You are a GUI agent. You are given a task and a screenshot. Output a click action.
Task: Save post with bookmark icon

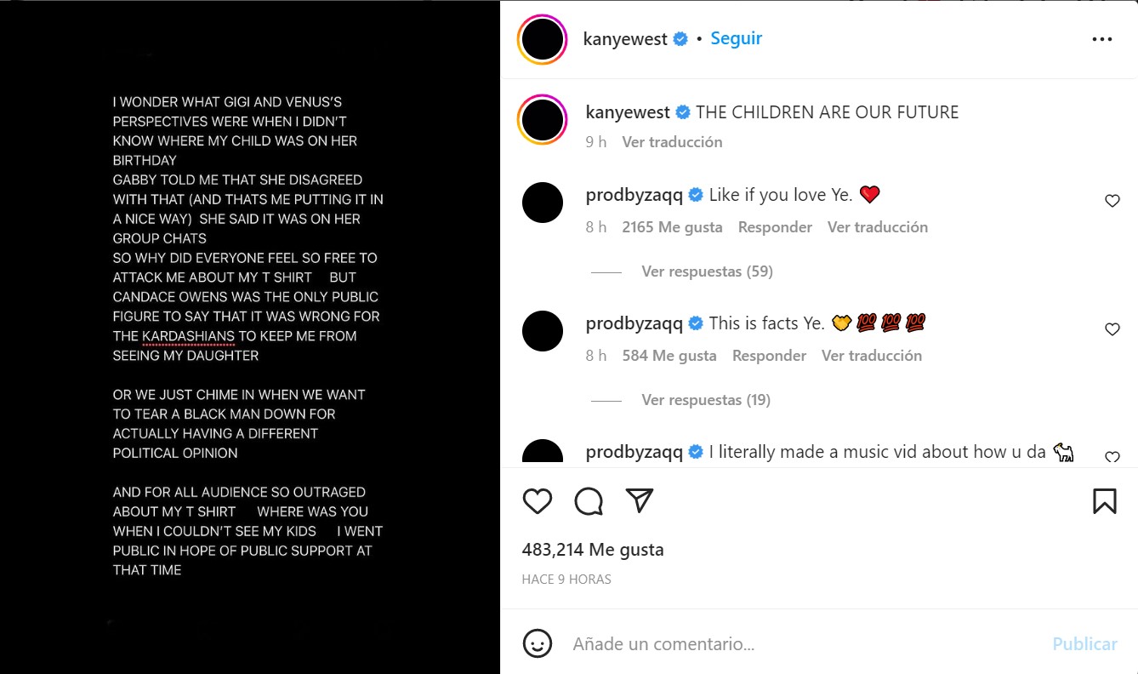point(1104,501)
